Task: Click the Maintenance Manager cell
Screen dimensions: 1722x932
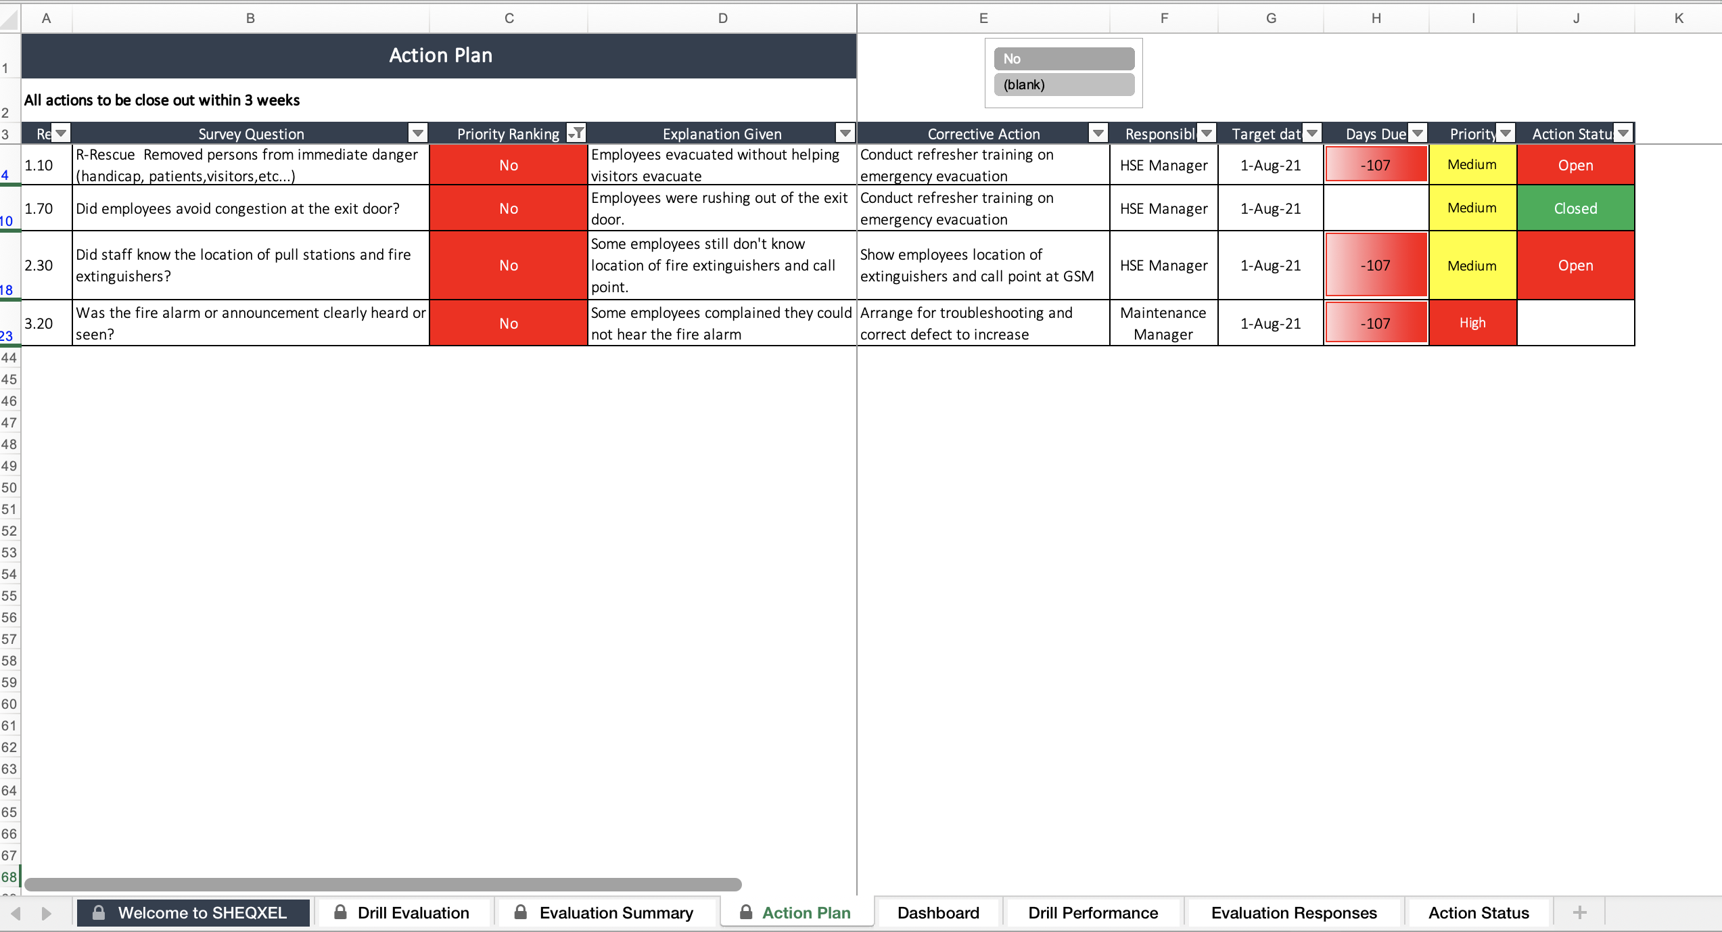Action: 1163,323
